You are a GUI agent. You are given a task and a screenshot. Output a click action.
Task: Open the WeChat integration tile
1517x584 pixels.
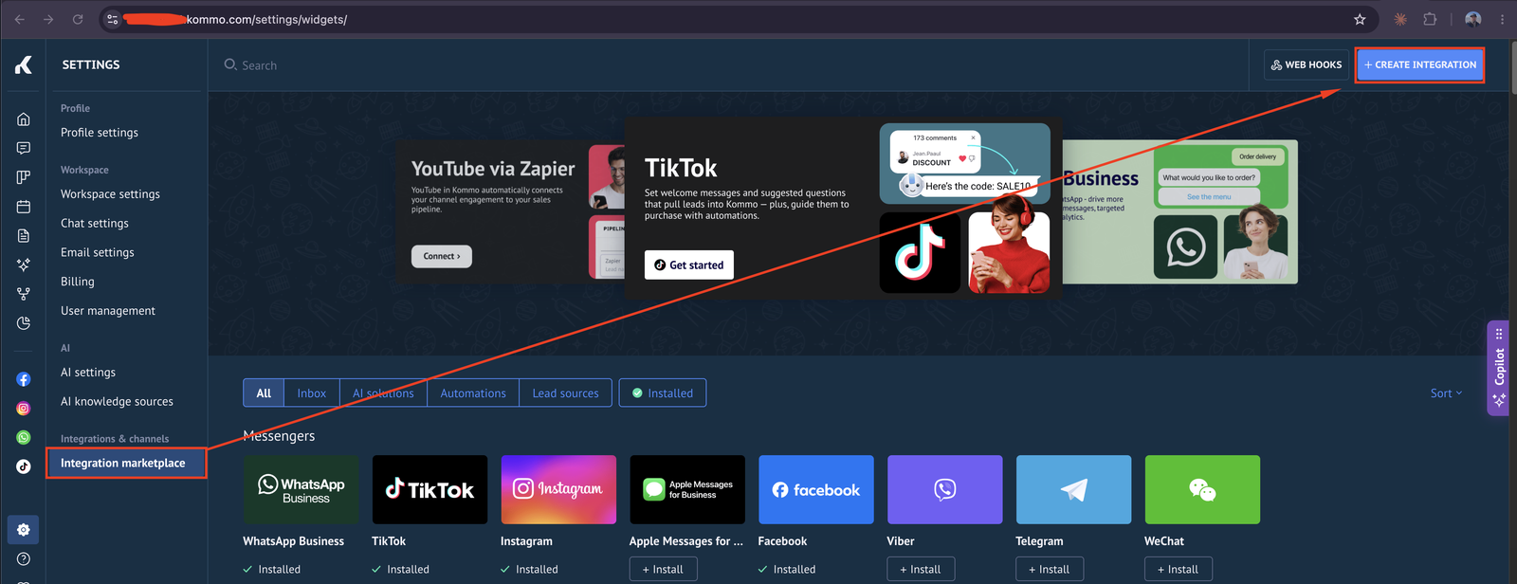click(1202, 489)
